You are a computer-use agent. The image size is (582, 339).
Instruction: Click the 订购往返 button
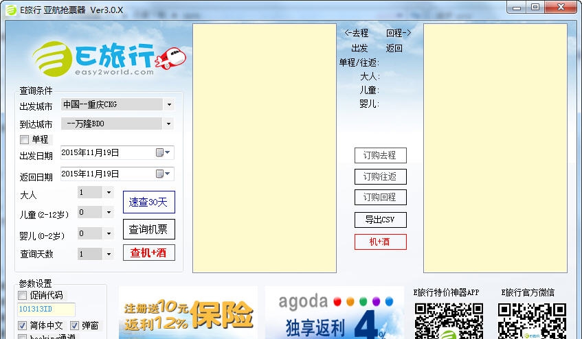(x=381, y=176)
